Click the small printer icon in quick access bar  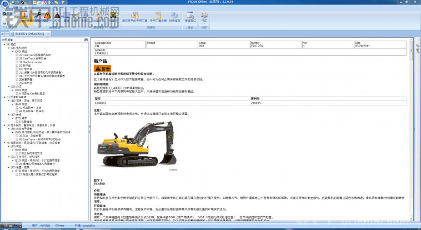coord(49,2)
